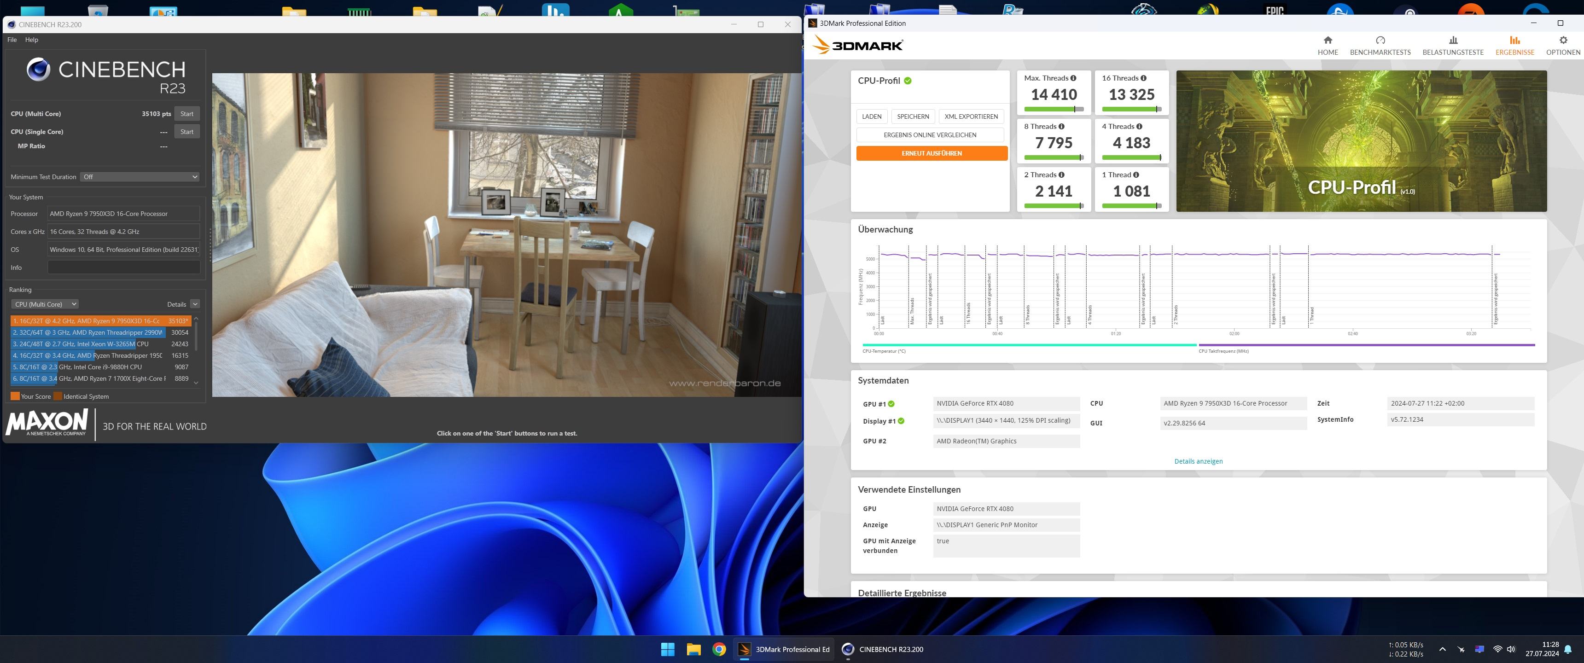The width and height of the screenshot is (1584, 663).
Task: Click 16 Threads score progress bar
Action: 1131,110
